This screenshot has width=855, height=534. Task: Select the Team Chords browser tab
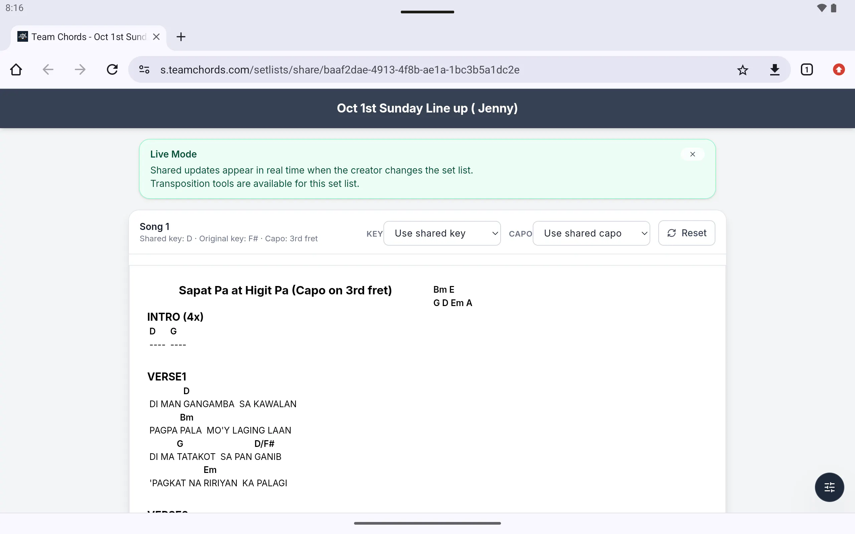point(88,37)
